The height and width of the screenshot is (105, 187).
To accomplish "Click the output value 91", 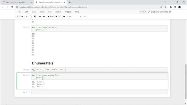I will [x=33, y=55].
